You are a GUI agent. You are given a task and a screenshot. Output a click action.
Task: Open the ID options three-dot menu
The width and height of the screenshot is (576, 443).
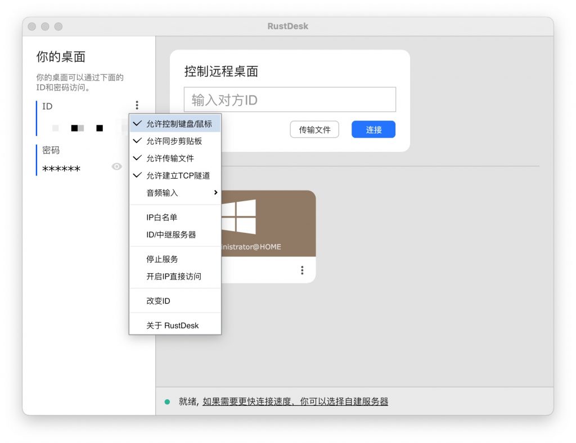click(x=137, y=105)
